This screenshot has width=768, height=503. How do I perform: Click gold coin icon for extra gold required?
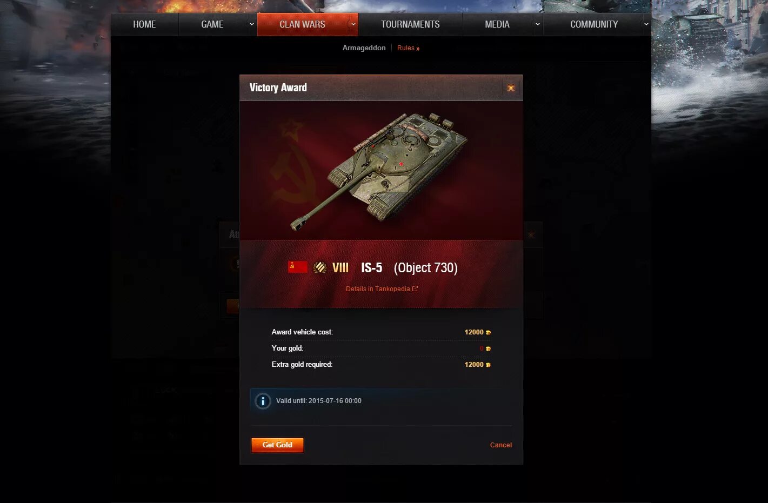[x=488, y=365]
